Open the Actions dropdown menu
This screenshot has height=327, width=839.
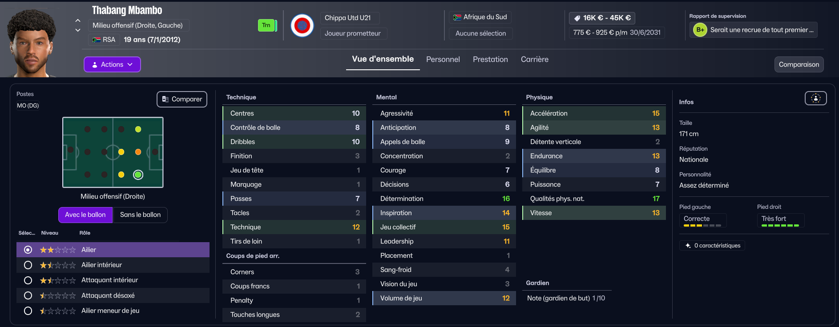coord(112,64)
